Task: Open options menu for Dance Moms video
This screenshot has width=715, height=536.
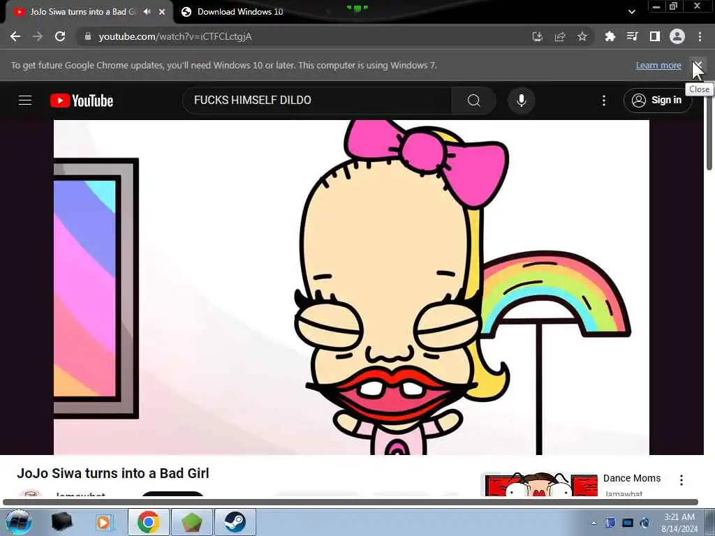Action: 681,480
